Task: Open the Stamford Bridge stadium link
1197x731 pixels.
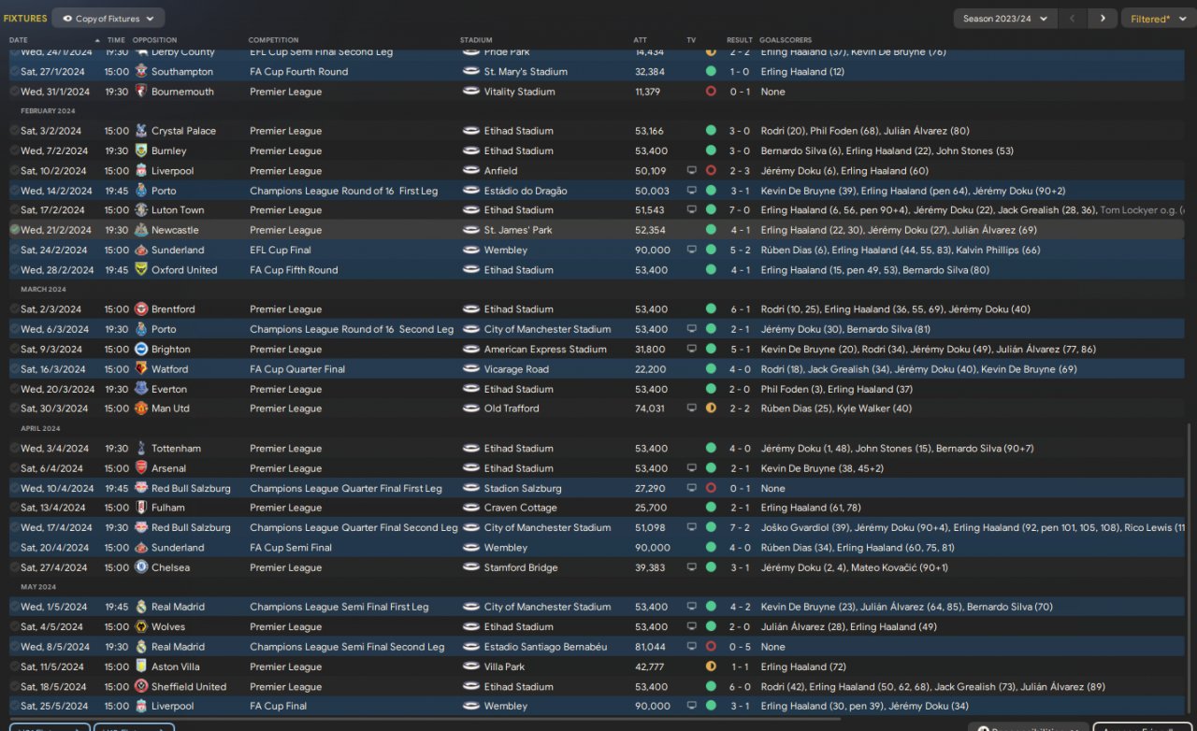Action: (x=521, y=567)
